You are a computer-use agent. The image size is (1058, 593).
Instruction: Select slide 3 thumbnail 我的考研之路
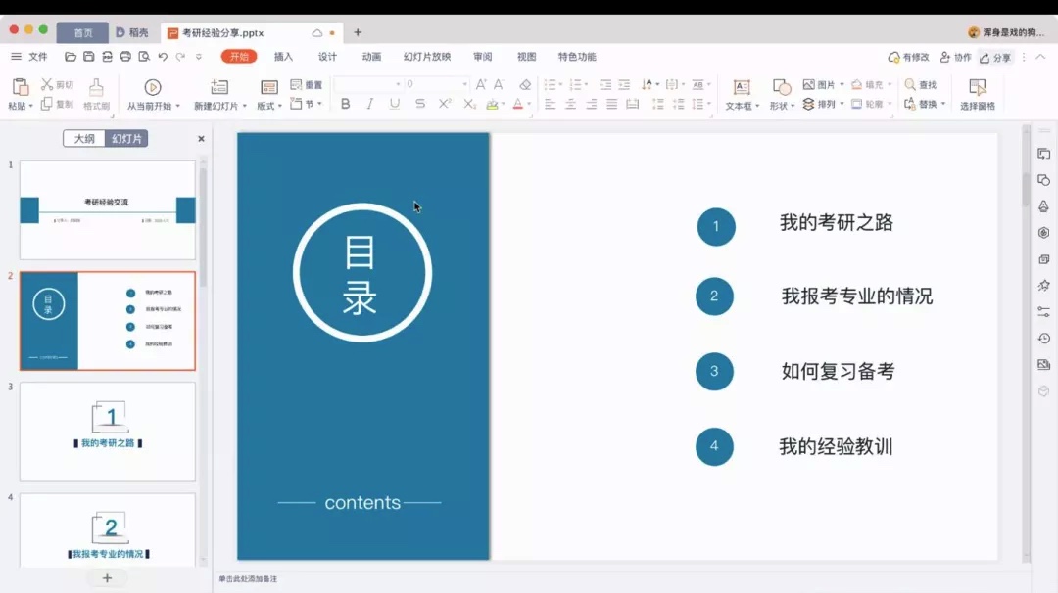pyautogui.click(x=108, y=430)
